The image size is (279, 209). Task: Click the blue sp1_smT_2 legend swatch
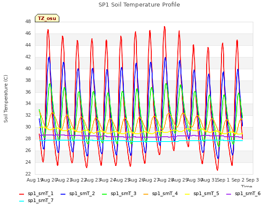tap(63, 194)
